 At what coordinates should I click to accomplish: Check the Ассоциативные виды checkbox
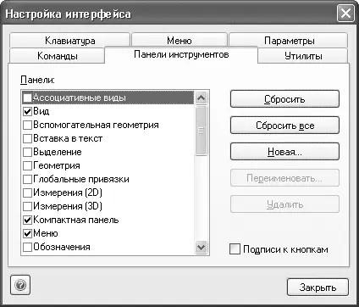(x=27, y=98)
